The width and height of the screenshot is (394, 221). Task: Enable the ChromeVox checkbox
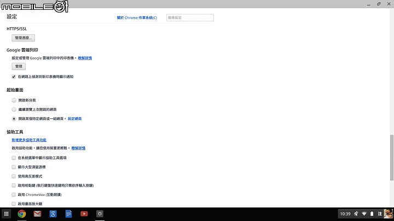(14, 195)
